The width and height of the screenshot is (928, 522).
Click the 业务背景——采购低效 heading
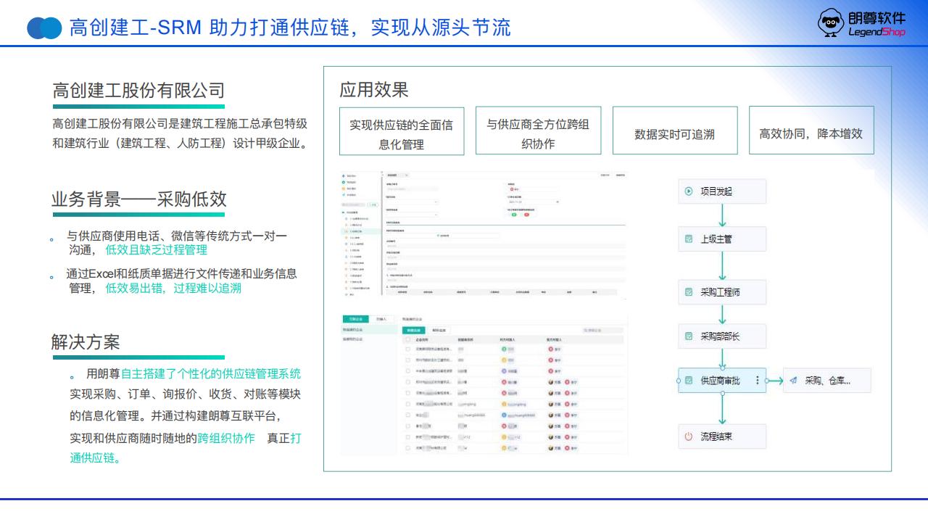[138, 199]
